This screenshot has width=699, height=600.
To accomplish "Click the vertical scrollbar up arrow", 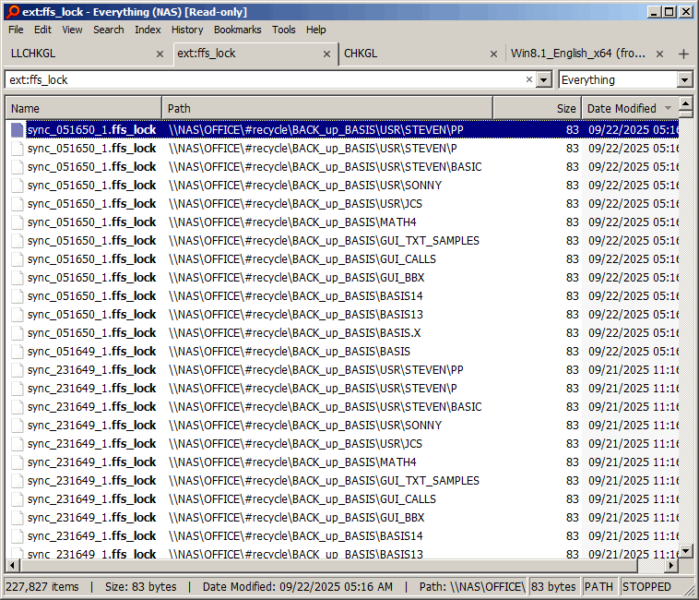I will [x=685, y=103].
